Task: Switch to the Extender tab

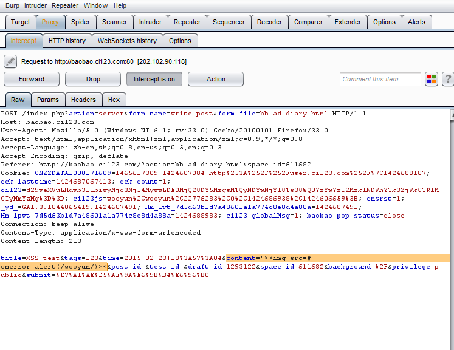Action: click(x=348, y=22)
